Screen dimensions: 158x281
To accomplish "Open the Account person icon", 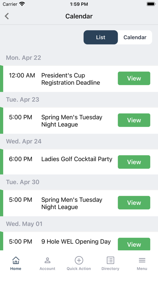I will pyautogui.click(x=48, y=260).
